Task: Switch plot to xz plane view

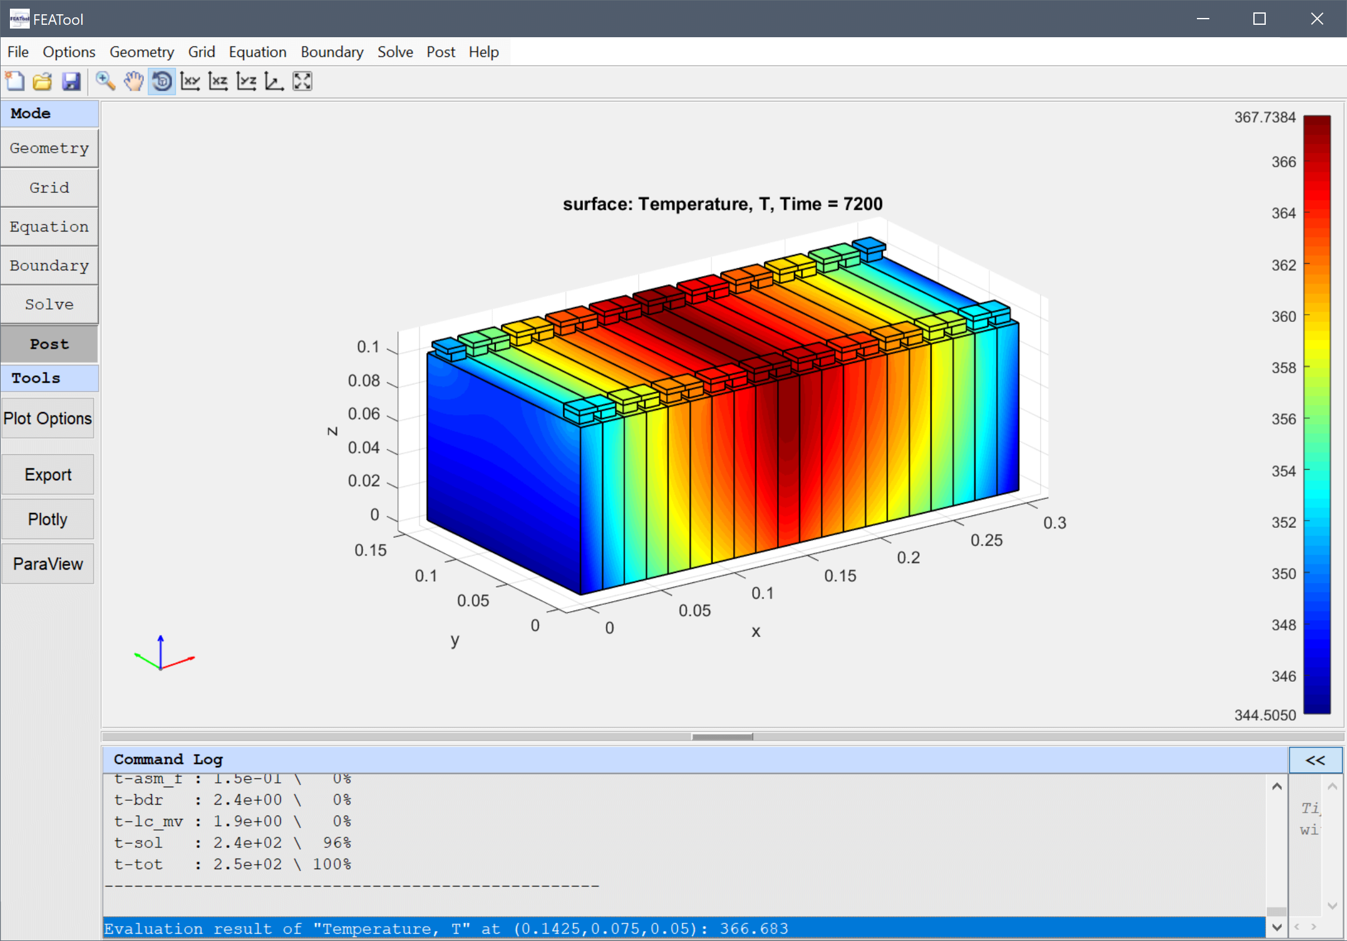Action: coord(218,81)
